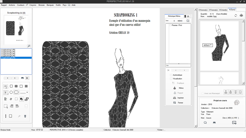Open the line style dropdown

(24, 92)
